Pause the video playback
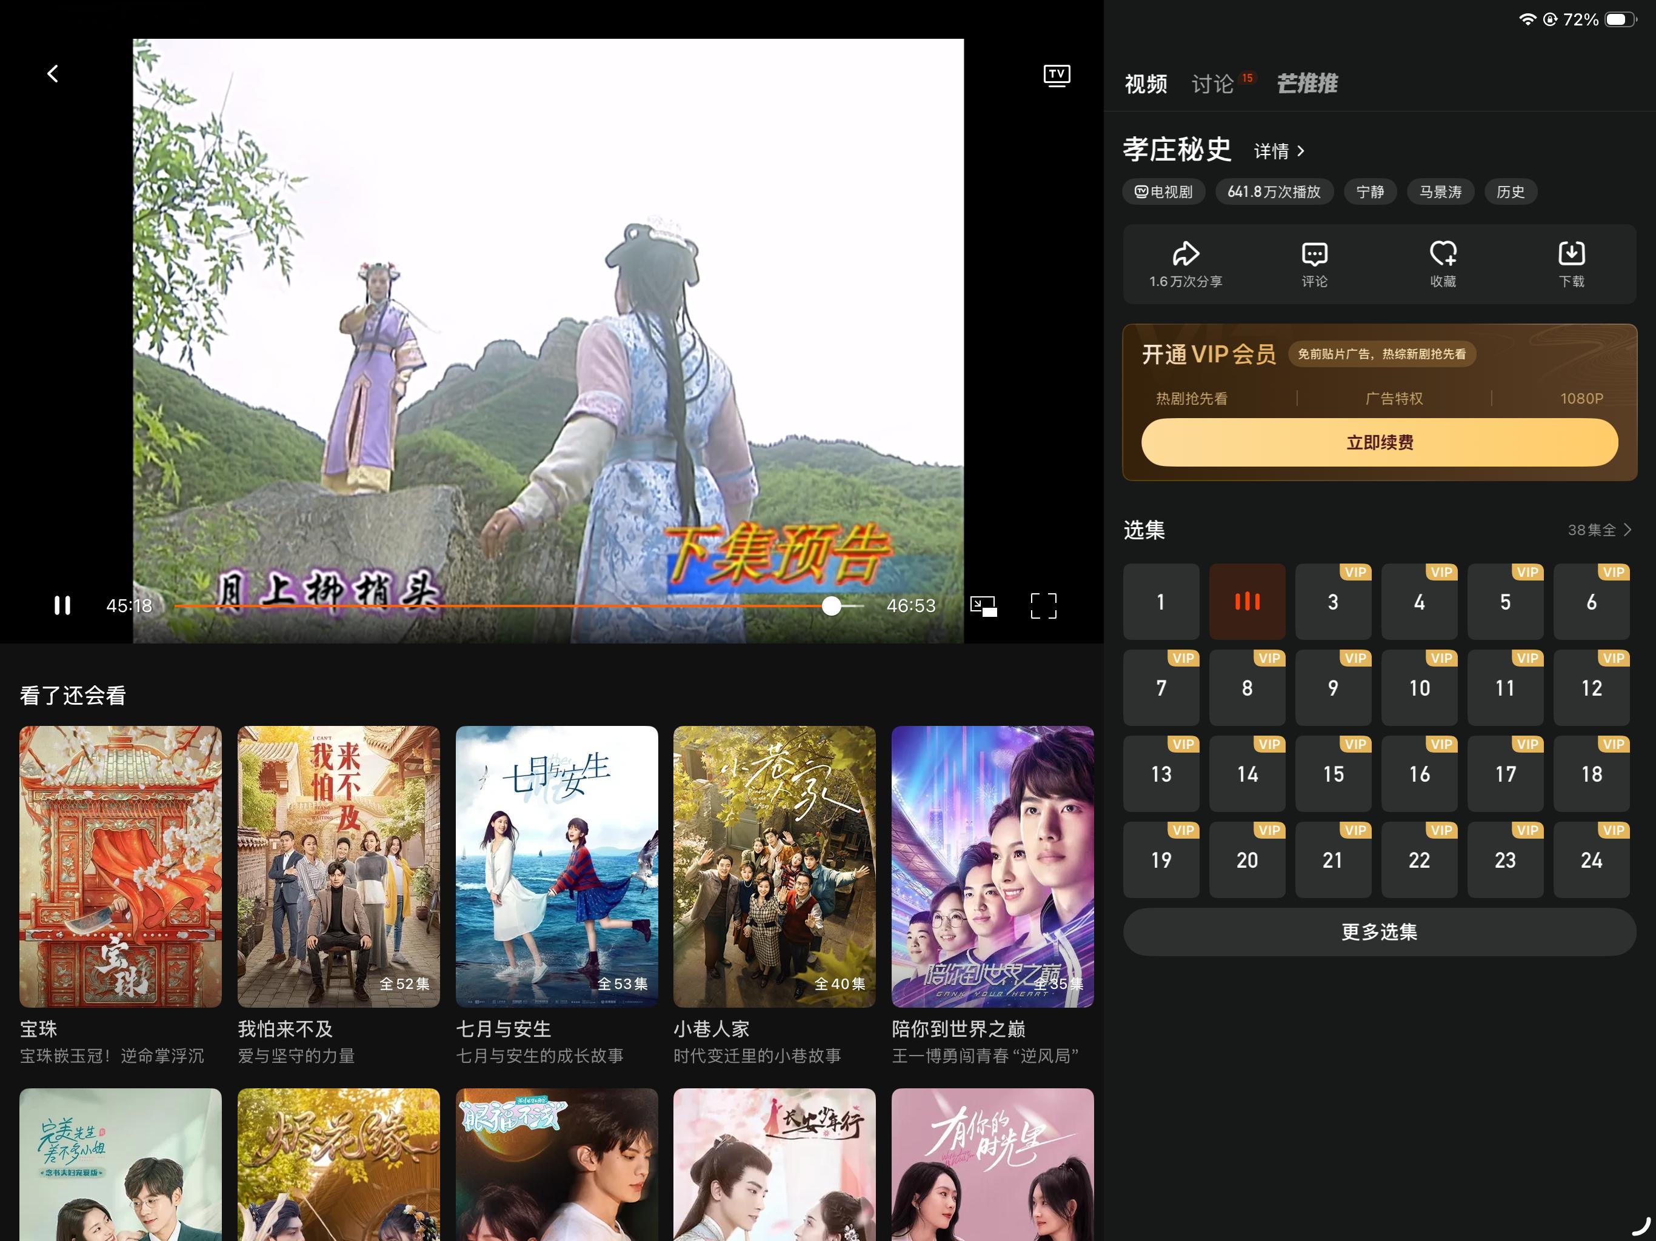Screen dimensions: 1656x1241 coord(62,605)
